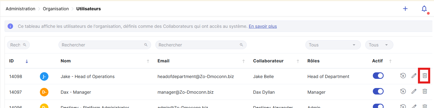Go to Administration in the breadcrumb
Viewport: 434px width, 108px height.
point(20,9)
